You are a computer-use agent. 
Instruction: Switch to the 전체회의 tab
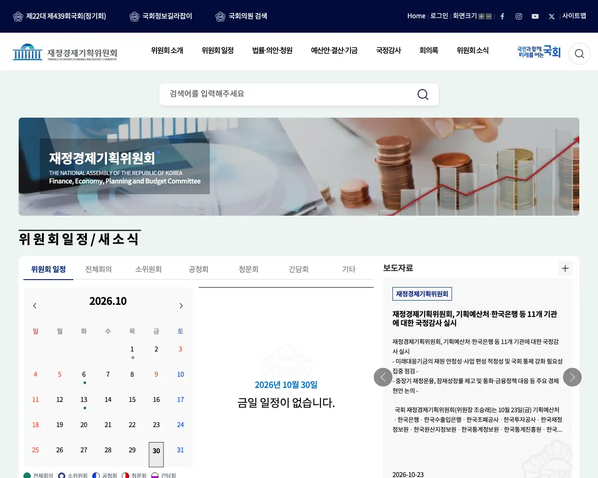point(99,269)
